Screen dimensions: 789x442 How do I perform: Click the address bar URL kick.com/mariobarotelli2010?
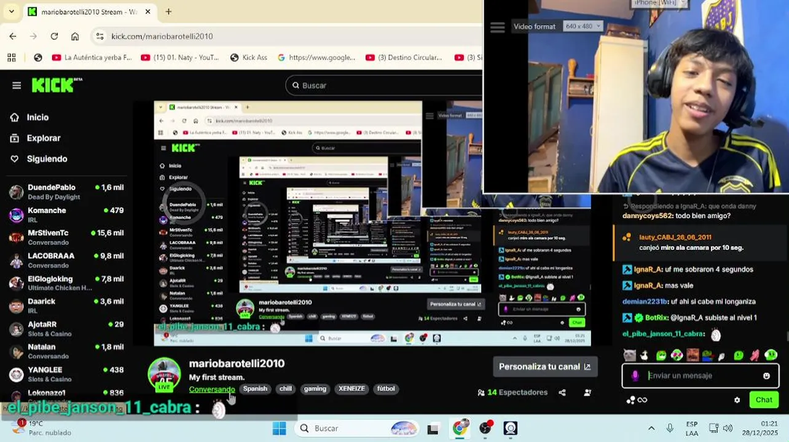(162, 36)
